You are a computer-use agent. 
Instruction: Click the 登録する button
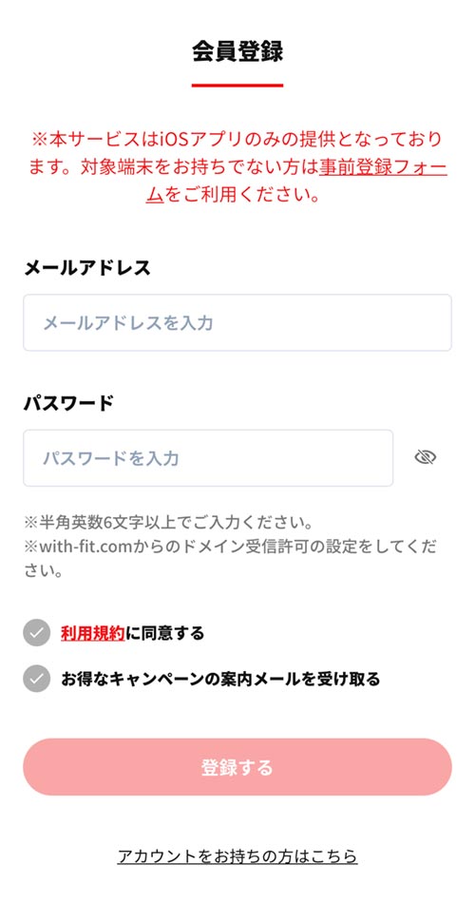[x=237, y=767]
